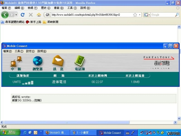Click the Firefox forward arrow button
The width and height of the screenshot is (181, 136).
click(12, 15)
